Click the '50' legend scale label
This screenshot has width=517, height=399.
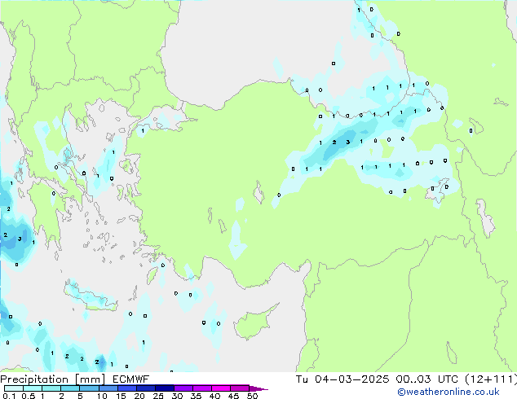pos(252,396)
